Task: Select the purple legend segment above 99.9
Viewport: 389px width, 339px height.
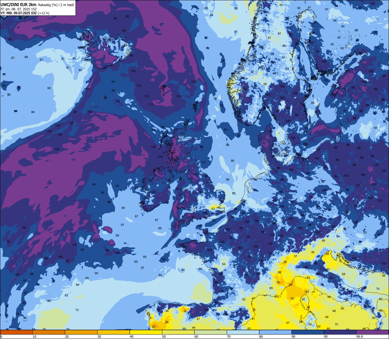Action: pyautogui.click(x=372, y=332)
